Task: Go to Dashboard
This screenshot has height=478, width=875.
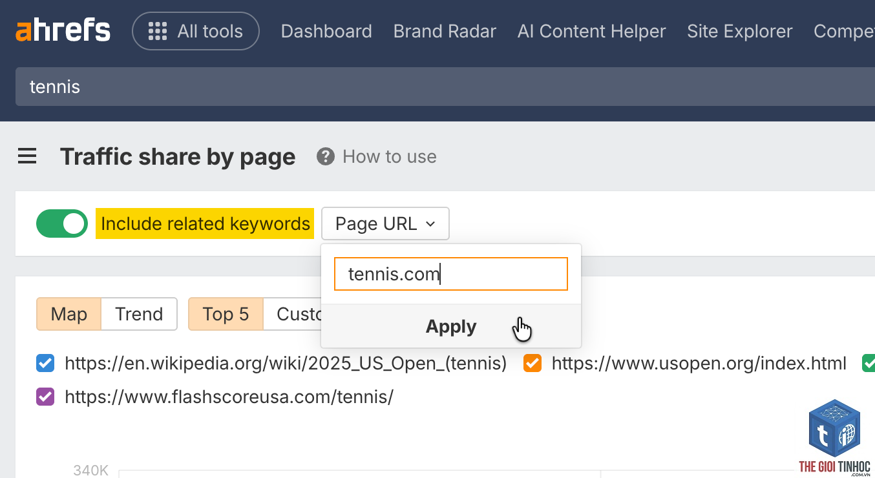Action: click(326, 31)
